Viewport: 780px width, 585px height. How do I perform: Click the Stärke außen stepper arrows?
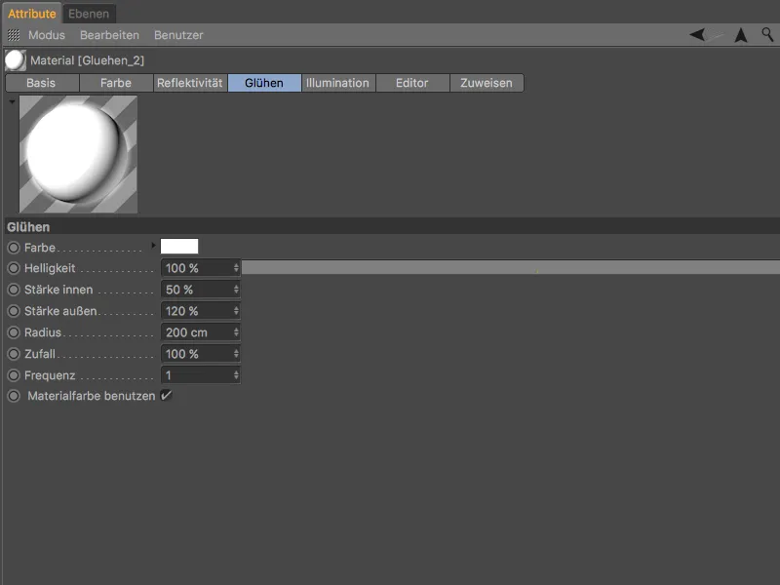(x=236, y=311)
